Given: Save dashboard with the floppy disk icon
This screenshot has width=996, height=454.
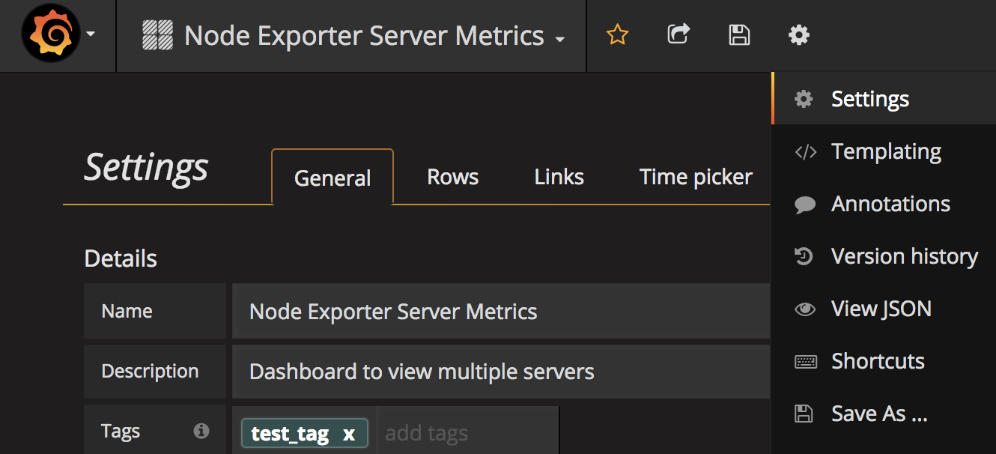Looking at the screenshot, I should [x=739, y=34].
